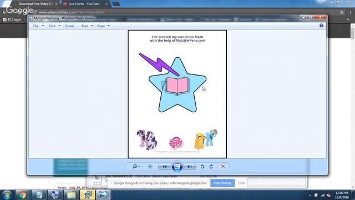This screenshot has height=200, width=355.
Task: Go to the previous photo
Action: pyautogui.click(x=165, y=167)
